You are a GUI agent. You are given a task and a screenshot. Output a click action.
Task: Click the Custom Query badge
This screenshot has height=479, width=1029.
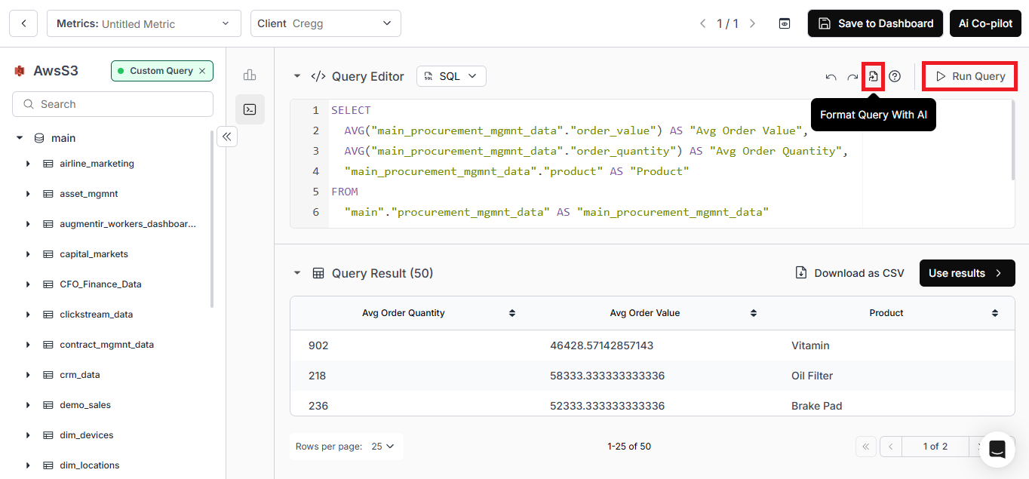pyautogui.click(x=161, y=71)
